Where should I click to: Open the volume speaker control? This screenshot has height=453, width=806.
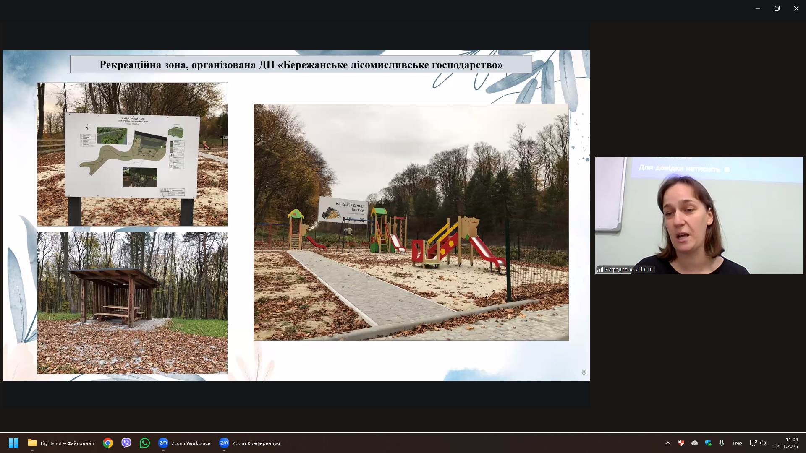pyautogui.click(x=763, y=443)
